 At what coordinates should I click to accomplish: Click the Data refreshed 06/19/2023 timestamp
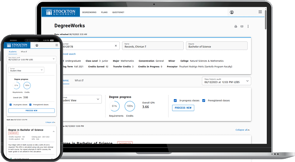coord(71,34)
